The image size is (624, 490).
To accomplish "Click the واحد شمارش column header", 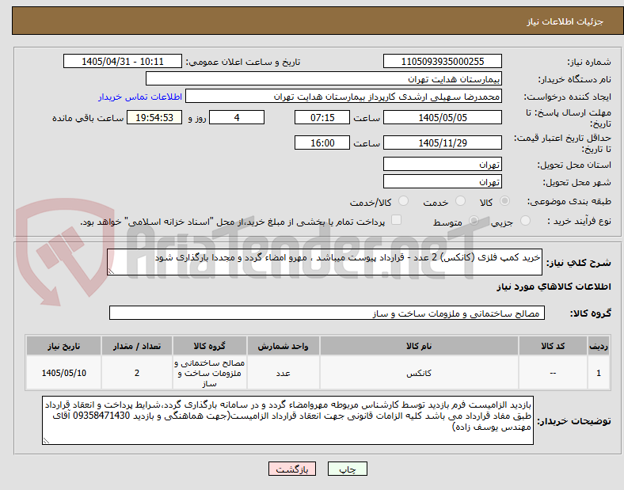I will click(x=283, y=346).
